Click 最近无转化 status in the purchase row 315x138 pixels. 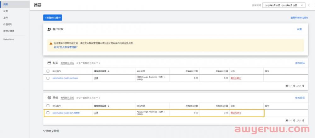tap(236, 78)
